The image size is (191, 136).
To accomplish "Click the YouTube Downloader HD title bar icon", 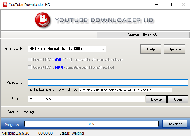I will [x=5, y=4].
